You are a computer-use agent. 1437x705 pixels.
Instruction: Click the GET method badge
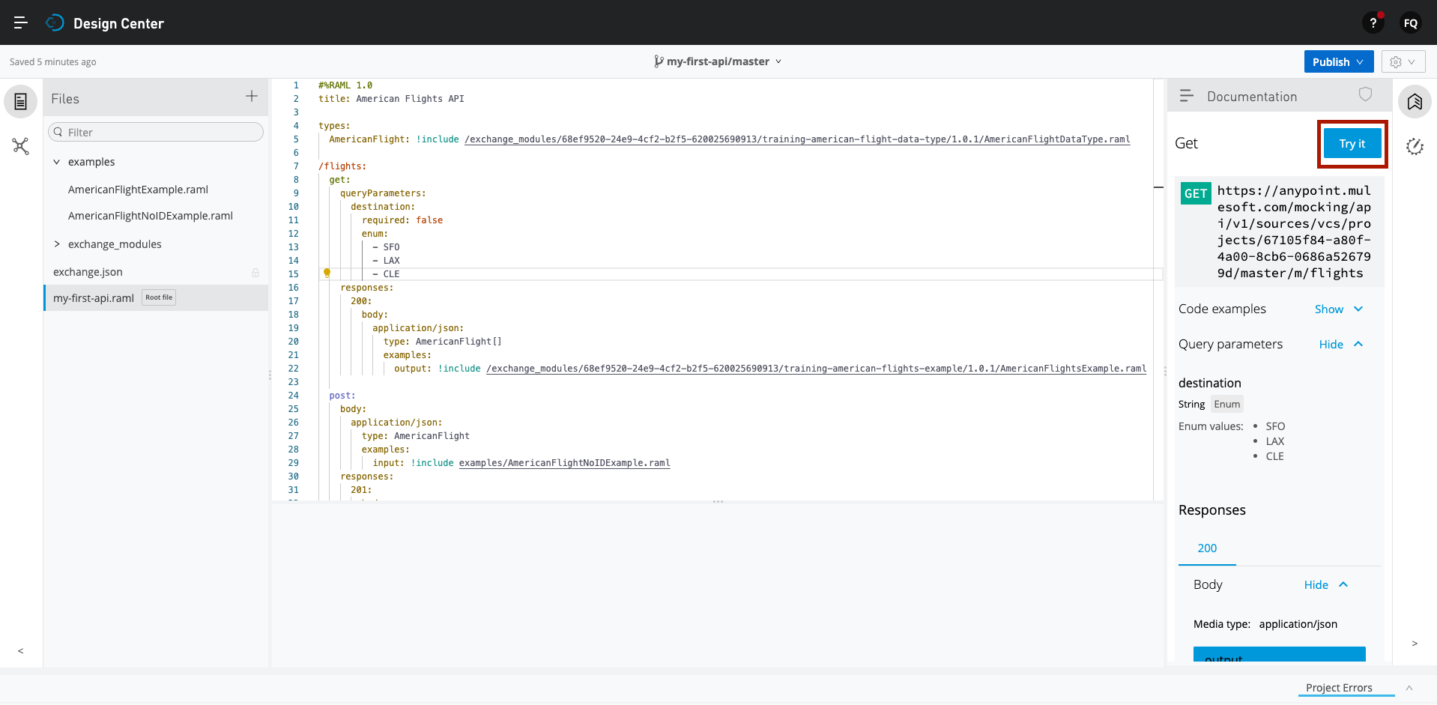point(1196,193)
